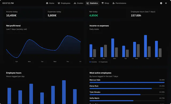Select the Statistics tab label
Viewport: 171px width, 104px height.
coord(94,3)
